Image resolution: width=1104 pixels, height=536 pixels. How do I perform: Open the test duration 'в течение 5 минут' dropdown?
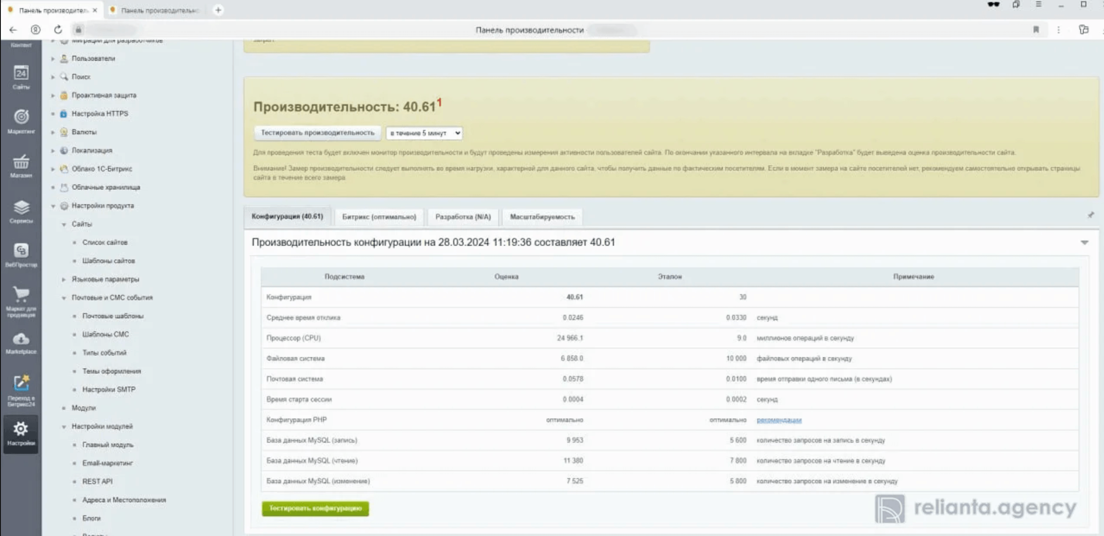(x=424, y=133)
